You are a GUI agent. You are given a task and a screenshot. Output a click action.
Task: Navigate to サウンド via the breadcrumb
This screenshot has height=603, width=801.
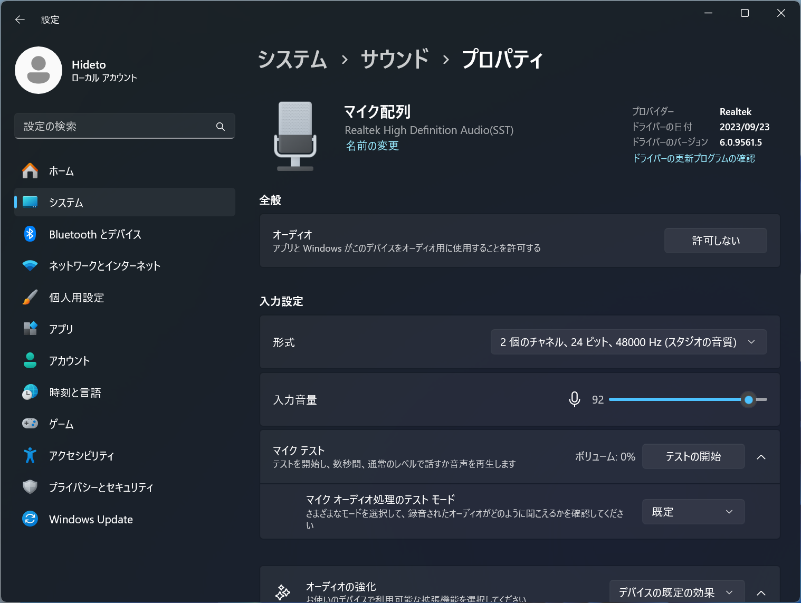click(x=394, y=59)
